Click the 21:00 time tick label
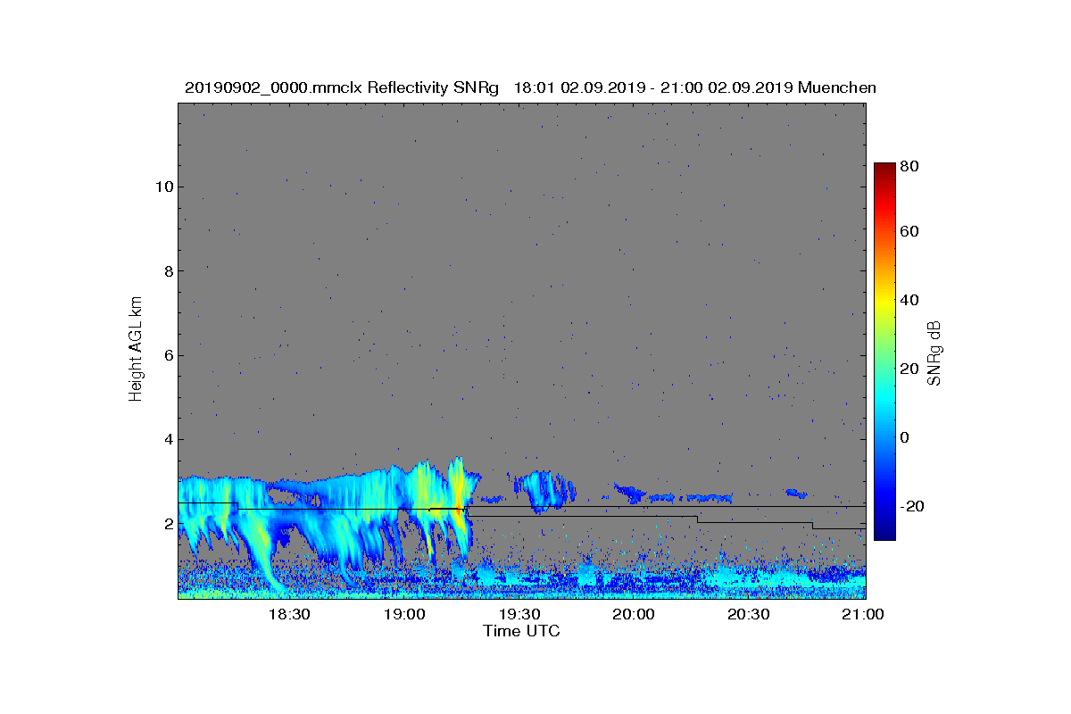 tap(862, 615)
